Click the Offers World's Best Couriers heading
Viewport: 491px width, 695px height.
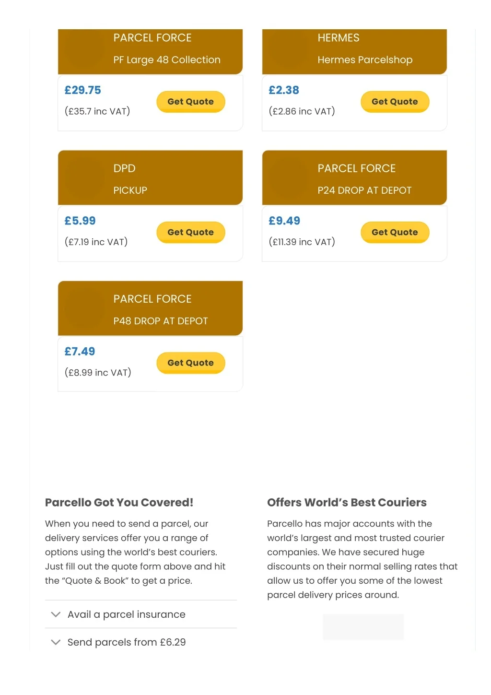(347, 503)
